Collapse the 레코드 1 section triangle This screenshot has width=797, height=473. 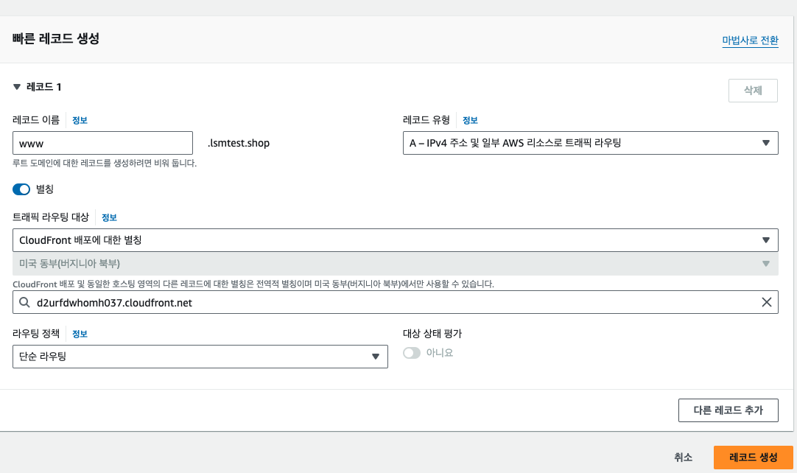(17, 87)
